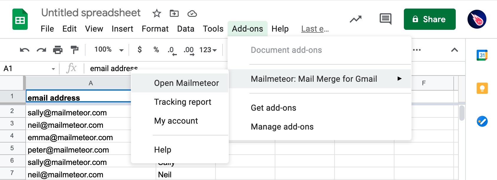The image size is (497, 180).
Task: Undo the last action
Action: (24, 50)
